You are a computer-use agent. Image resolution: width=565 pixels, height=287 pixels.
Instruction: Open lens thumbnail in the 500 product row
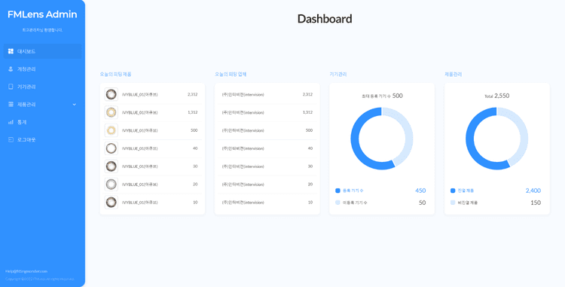[x=111, y=130]
